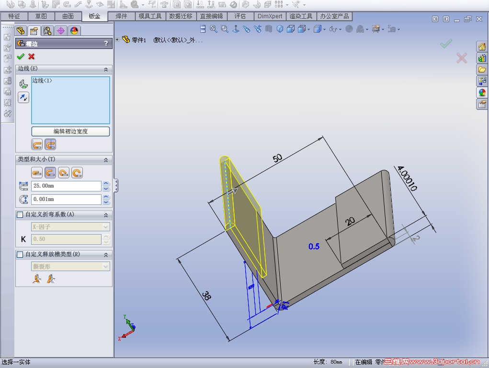489x368 pixels.
Task: Click the 50 dimension on the model
Action: (x=278, y=158)
